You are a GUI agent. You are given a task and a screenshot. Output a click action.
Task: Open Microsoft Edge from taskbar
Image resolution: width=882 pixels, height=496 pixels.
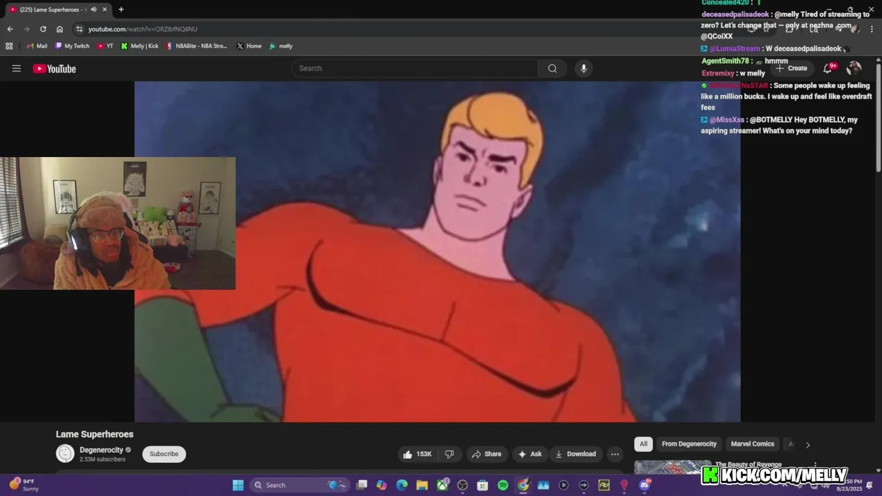point(402,485)
